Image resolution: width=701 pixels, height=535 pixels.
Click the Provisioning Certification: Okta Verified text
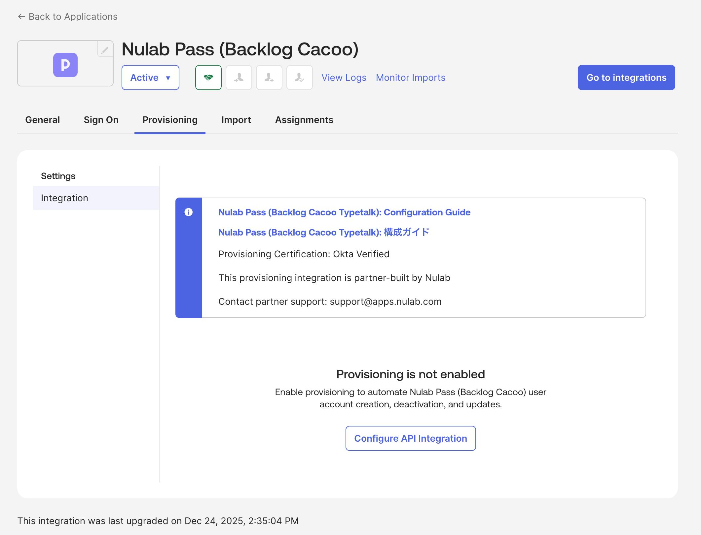tap(304, 254)
